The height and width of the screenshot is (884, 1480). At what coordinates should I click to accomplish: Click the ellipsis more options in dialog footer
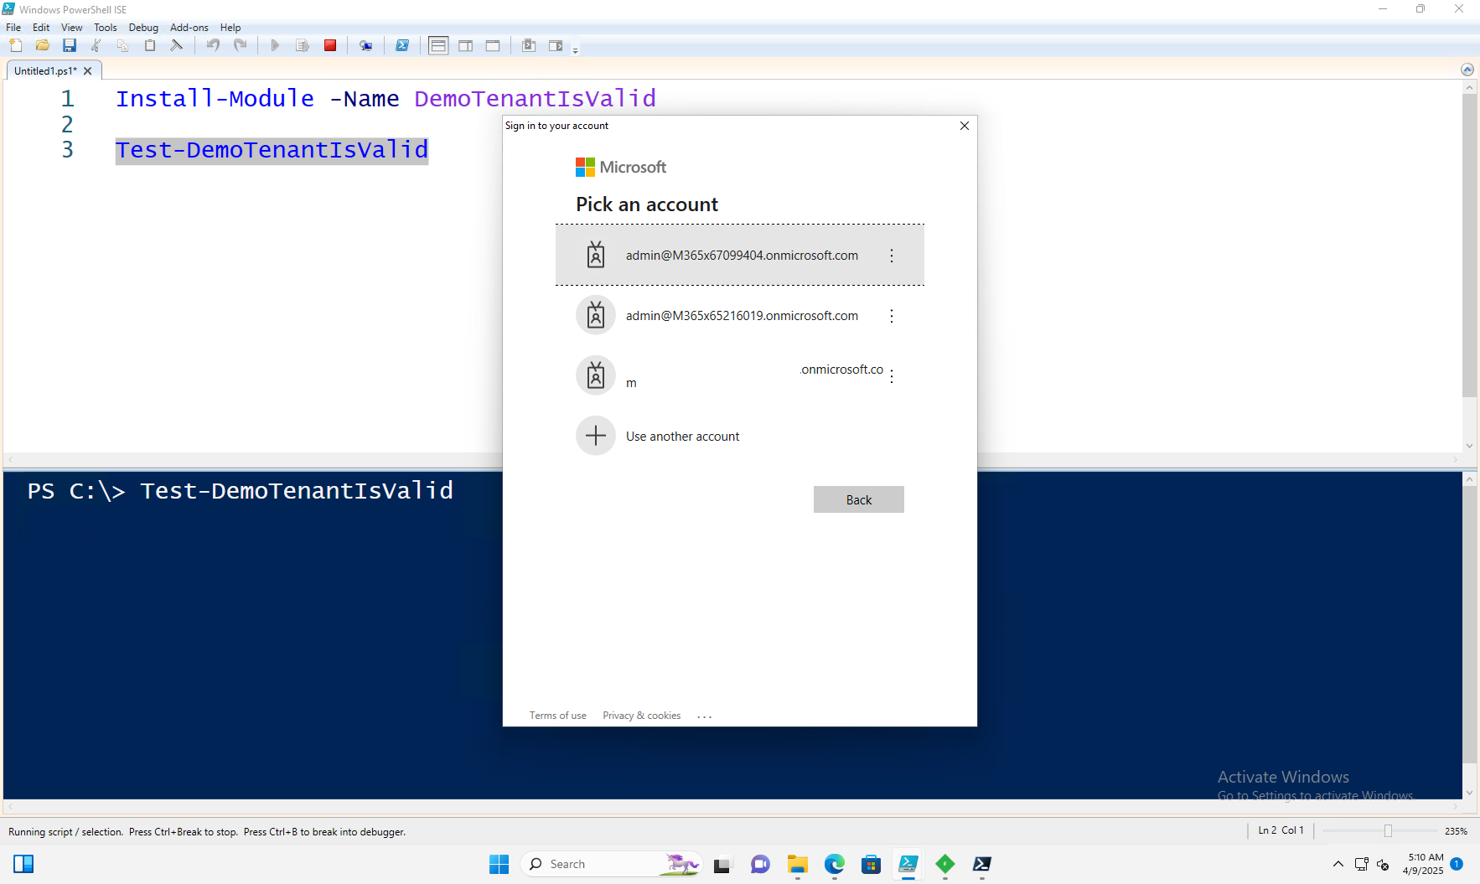pyautogui.click(x=705, y=716)
